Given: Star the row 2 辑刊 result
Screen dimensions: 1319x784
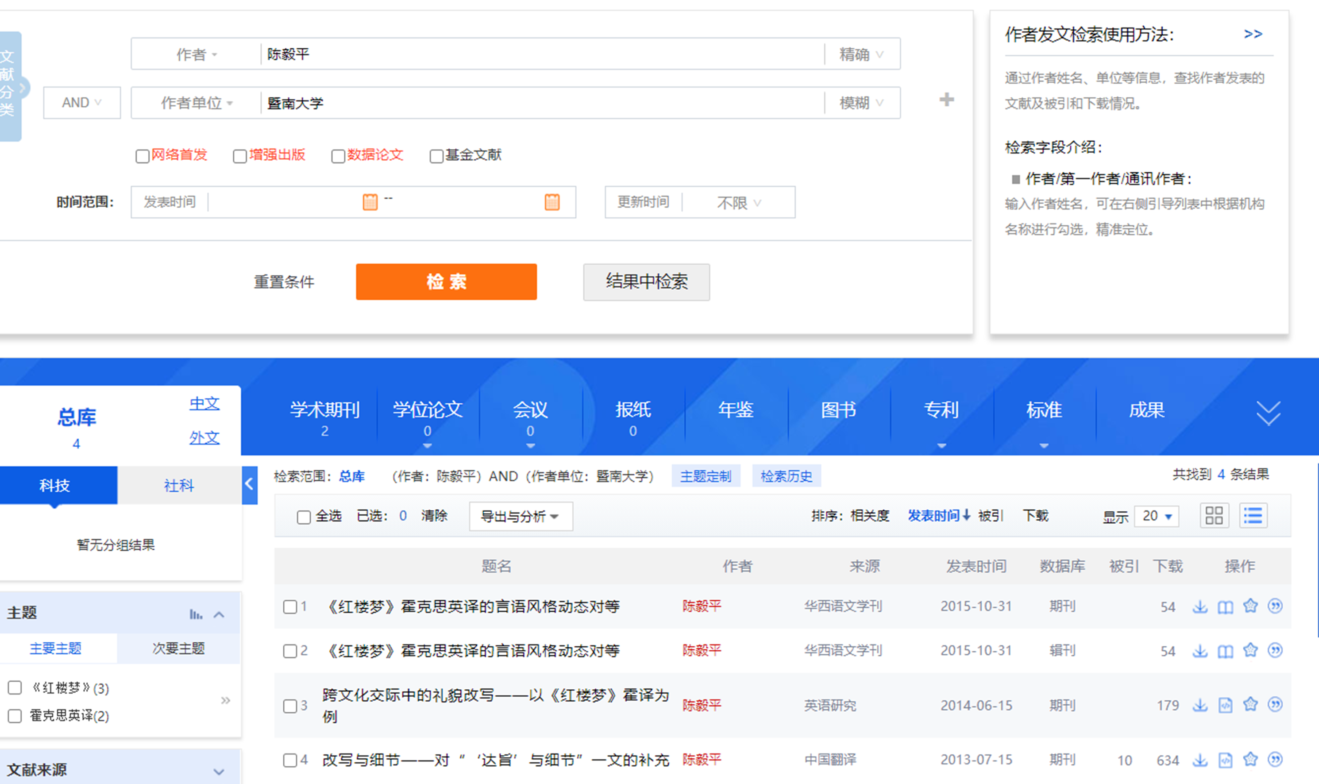Looking at the screenshot, I should pyautogui.click(x=1250, y=650).
